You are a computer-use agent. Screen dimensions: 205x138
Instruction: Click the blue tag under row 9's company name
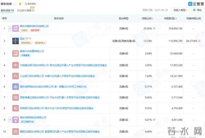coord(27,122)
